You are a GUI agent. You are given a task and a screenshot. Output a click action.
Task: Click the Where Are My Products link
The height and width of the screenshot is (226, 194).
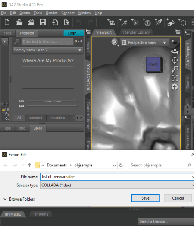[x=48, y=60]
